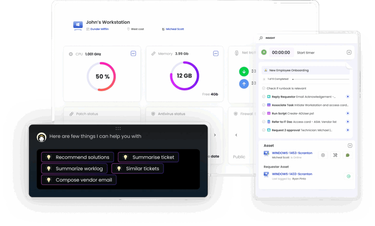Open the WINDOWS-1453-Scranton asset link

coord(292,153)
